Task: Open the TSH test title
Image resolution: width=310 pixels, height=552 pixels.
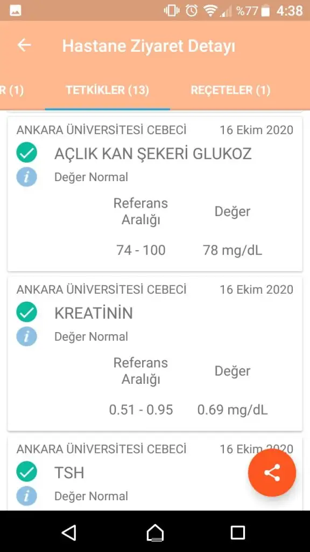Action: tap(69, 473)
